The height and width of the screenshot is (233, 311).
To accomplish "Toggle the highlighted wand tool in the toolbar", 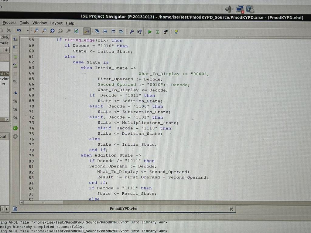I will pos(87,31).
